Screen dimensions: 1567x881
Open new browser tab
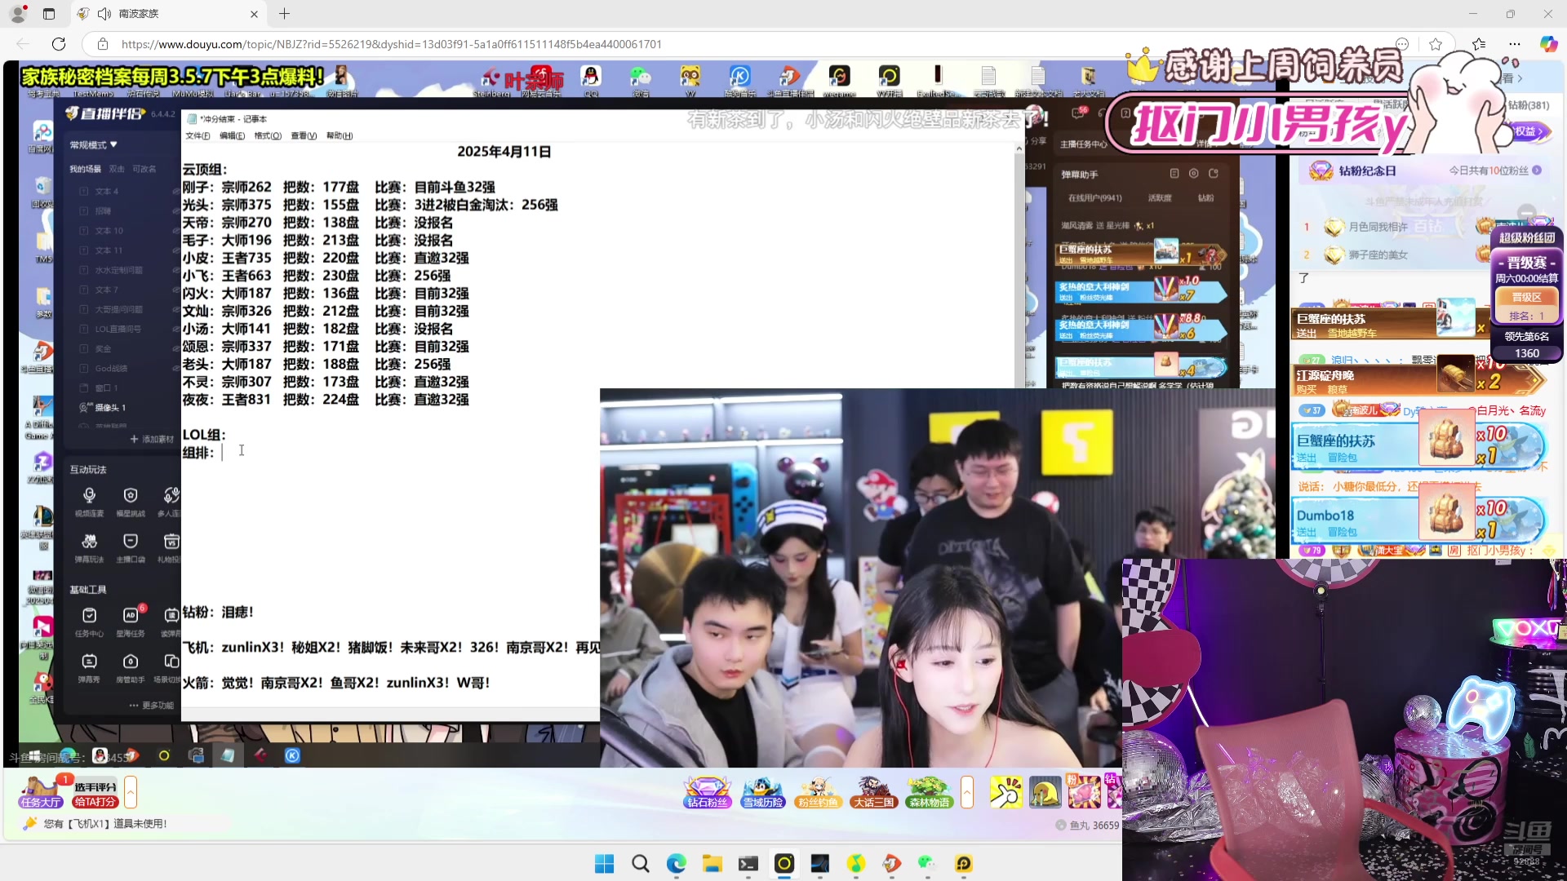pos(284,14)
